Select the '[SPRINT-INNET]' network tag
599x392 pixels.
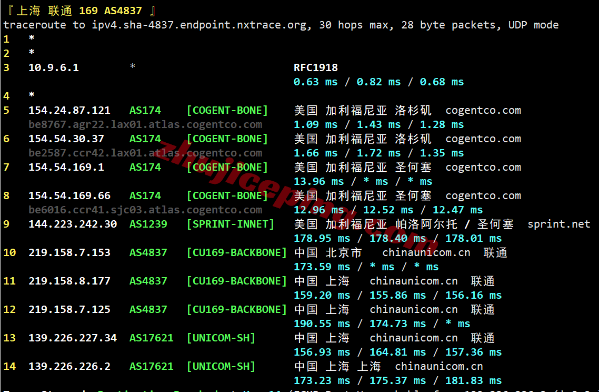231,224
